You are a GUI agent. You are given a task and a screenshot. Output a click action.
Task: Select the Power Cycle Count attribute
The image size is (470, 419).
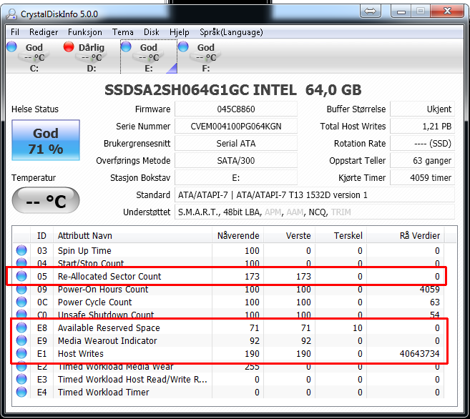pos(94,302)
